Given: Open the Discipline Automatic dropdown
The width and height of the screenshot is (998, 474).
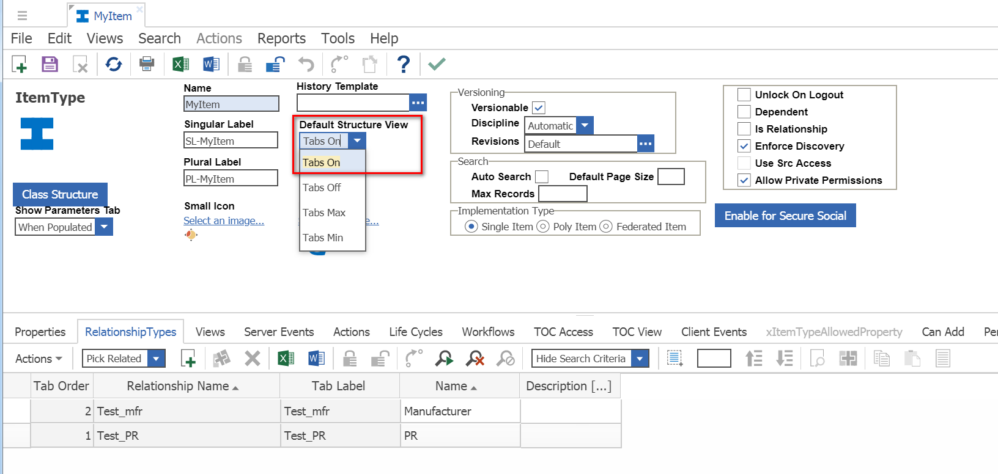Looking at the screenshot, I should (x=585, y=126).
